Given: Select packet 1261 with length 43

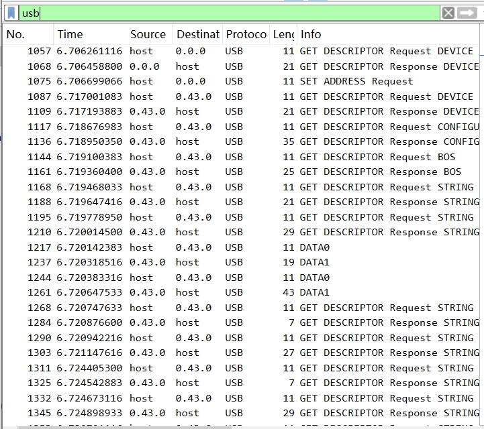Looking at the screenshot, I should click(x=242, y=292).
